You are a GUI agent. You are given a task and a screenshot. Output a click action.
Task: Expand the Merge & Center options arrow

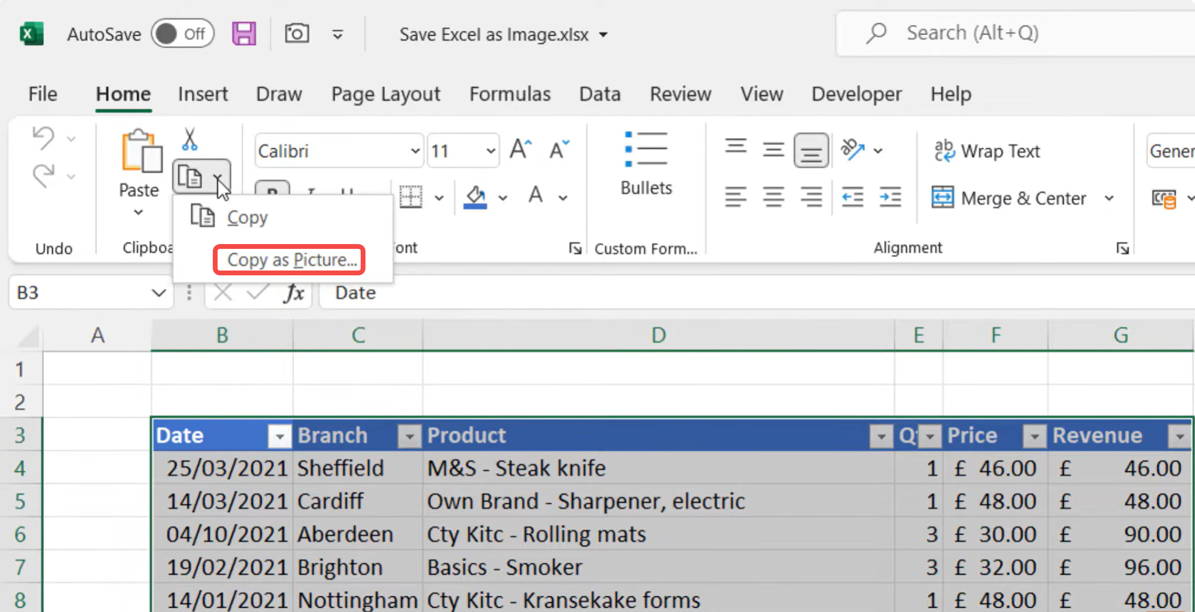(x=1109, y=198)
